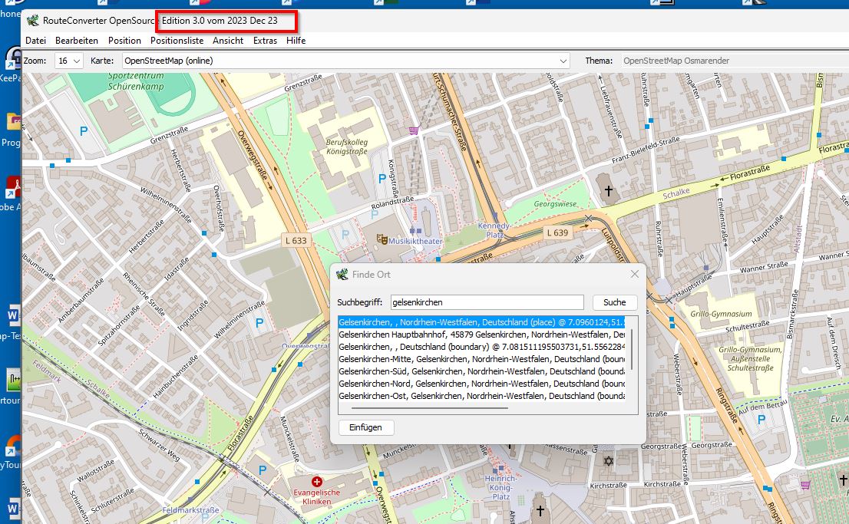Screen dimensions: 849x524
Task: Click the Musiktheater theater masks map icon
Action: coord(380,239)
